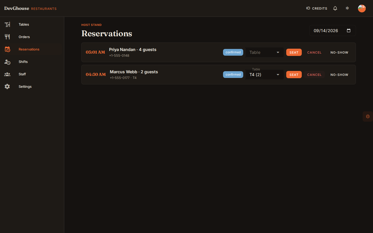
Task: Click the Tables sidebar icon
Action: coord(7,24)
